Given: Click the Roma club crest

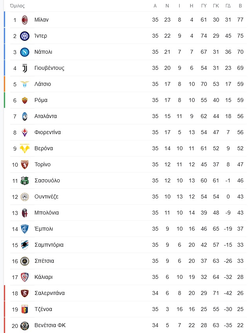Looking at the screenshot, I should pyautogui.click(x=25, y=100).
